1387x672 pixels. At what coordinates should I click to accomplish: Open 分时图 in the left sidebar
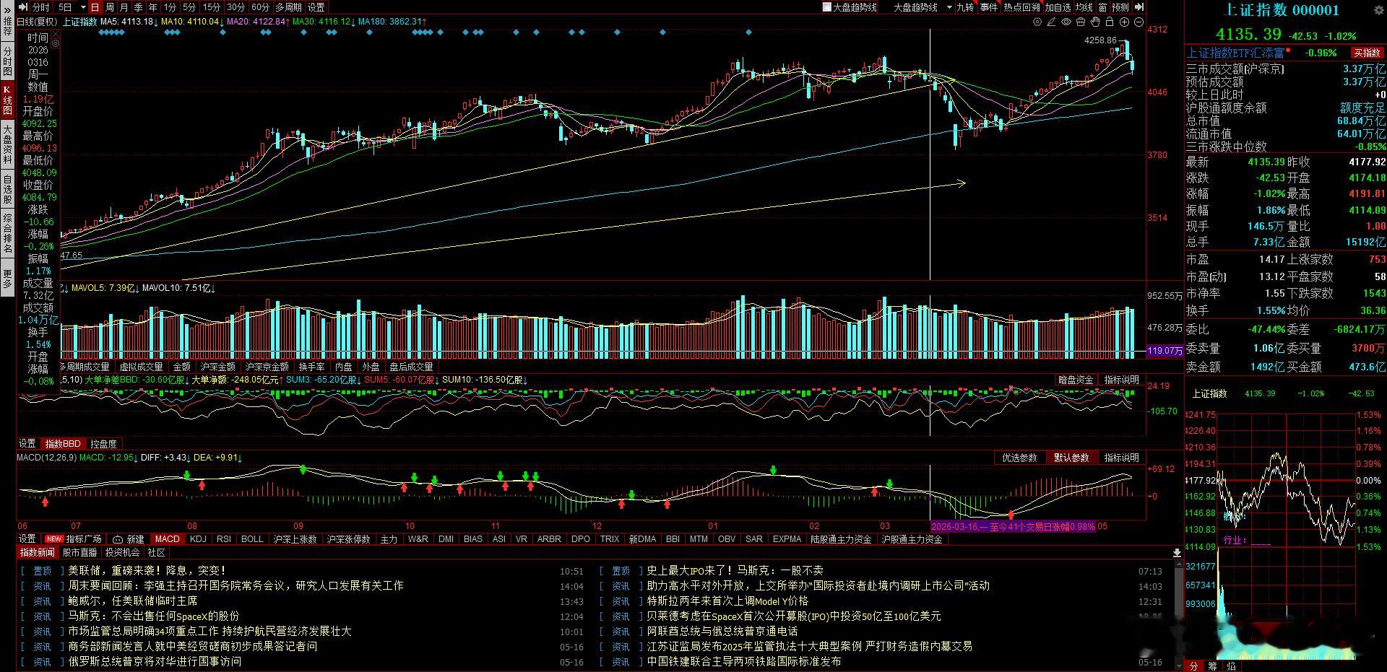[x=7, y=61]
